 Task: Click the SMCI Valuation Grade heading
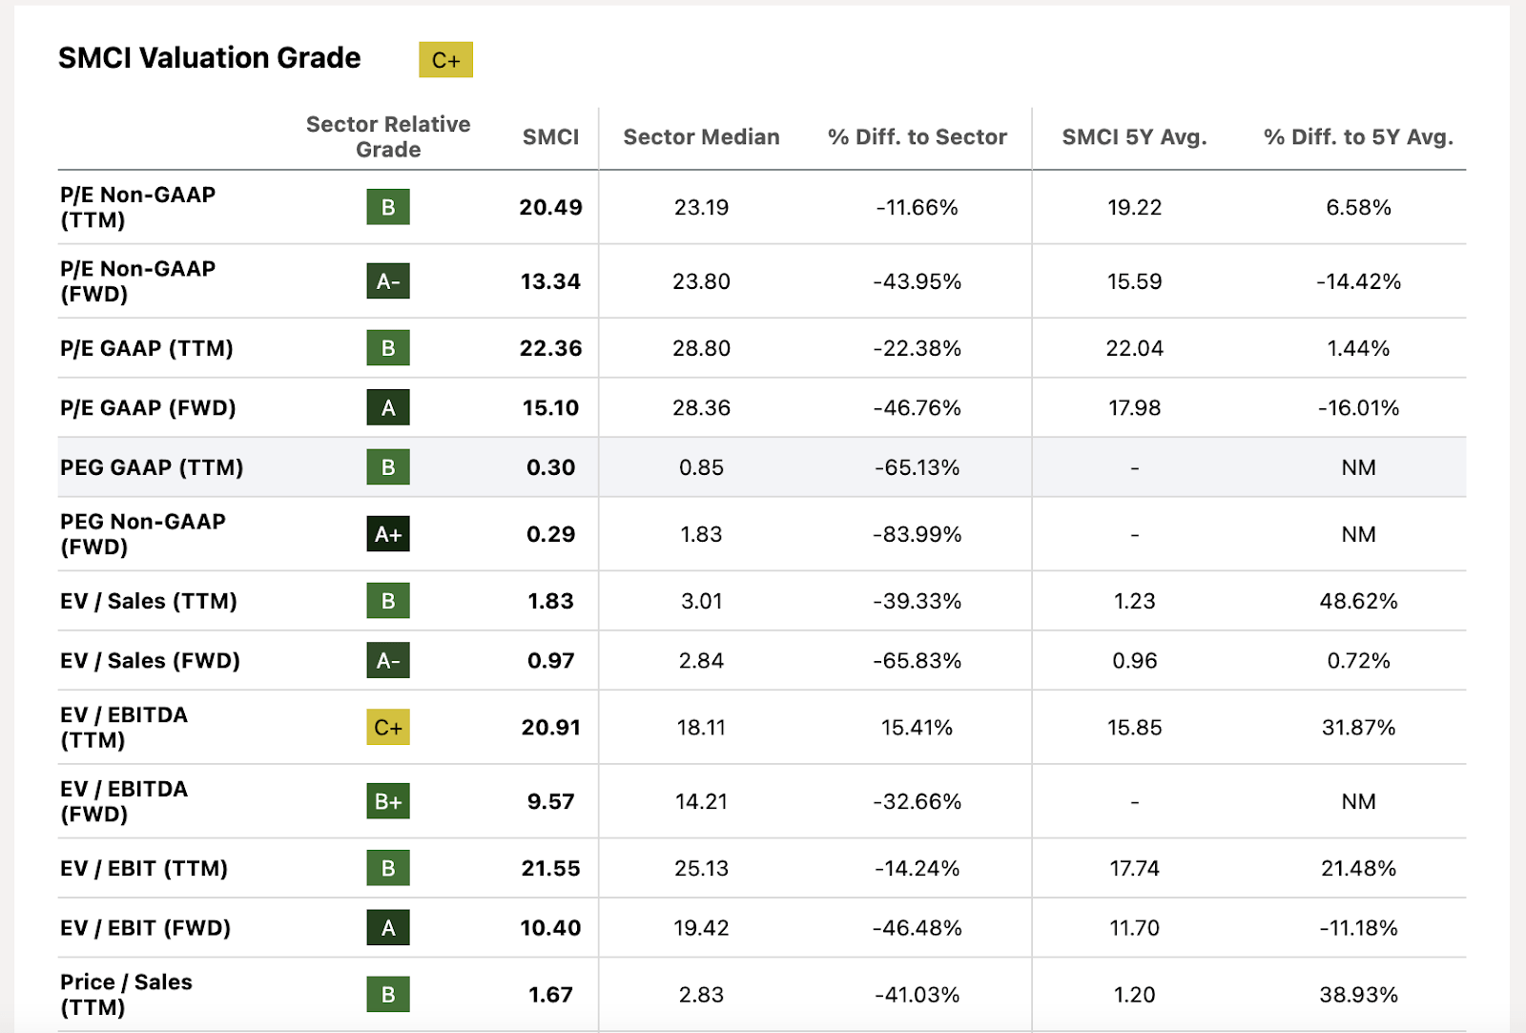(210, 58)
